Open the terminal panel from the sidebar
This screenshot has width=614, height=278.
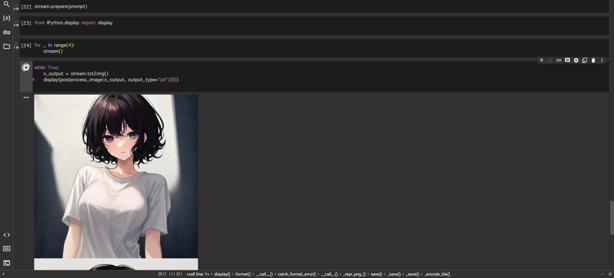(6, 263)
